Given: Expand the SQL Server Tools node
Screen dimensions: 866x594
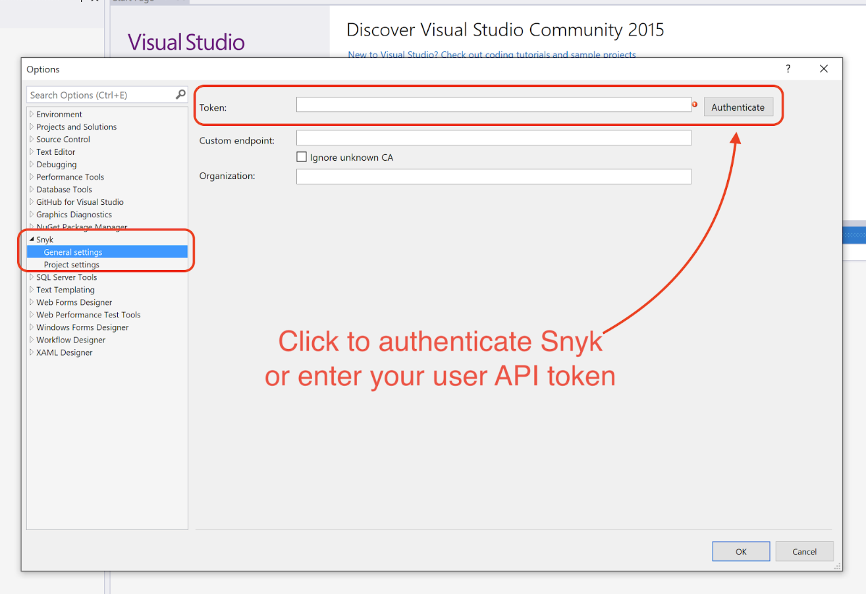Looking at the screenshot, I should pos(32,277).
